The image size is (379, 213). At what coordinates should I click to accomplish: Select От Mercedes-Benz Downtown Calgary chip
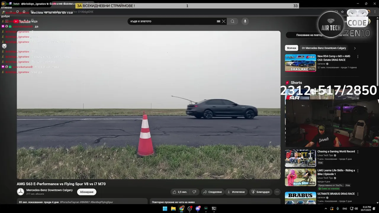[x=324, y=48]
